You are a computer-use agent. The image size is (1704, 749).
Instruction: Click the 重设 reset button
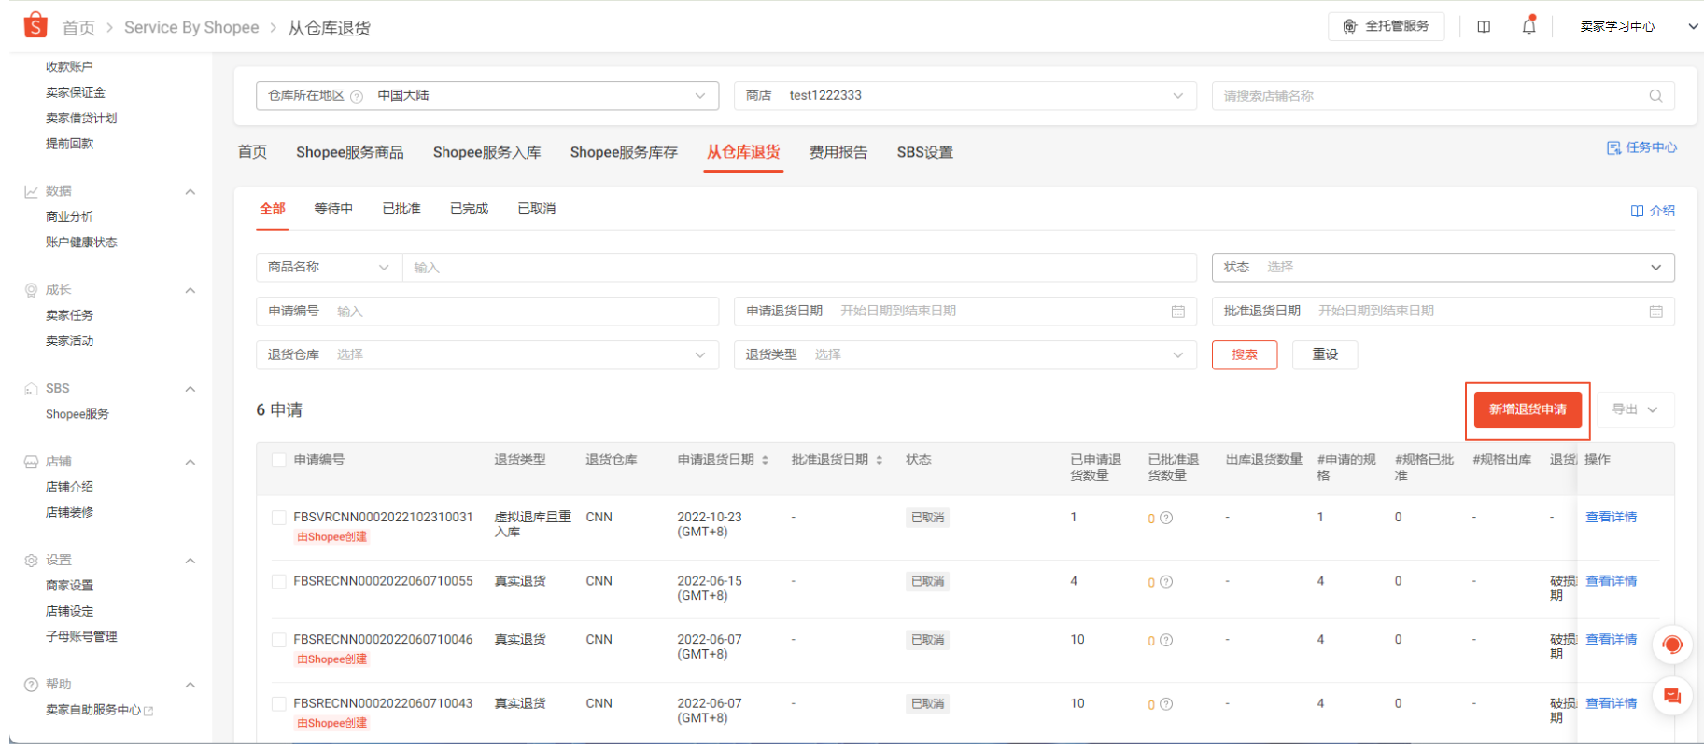pyautogui.click(x=1325, y=355)
